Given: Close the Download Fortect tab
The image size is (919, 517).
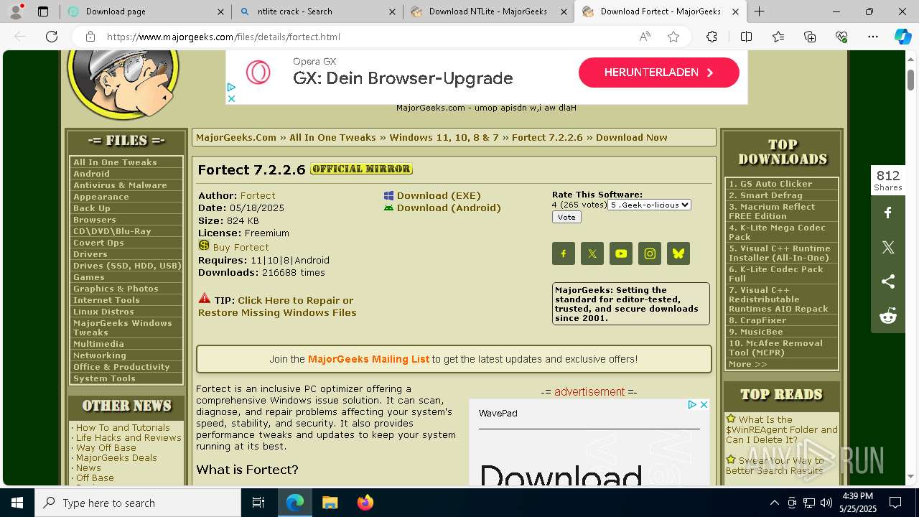Looking at the screenshot, I should [x=735, y=11].
